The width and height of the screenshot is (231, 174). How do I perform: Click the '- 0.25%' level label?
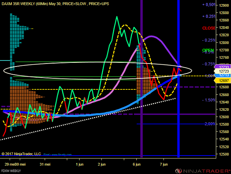tap(209, 40)
